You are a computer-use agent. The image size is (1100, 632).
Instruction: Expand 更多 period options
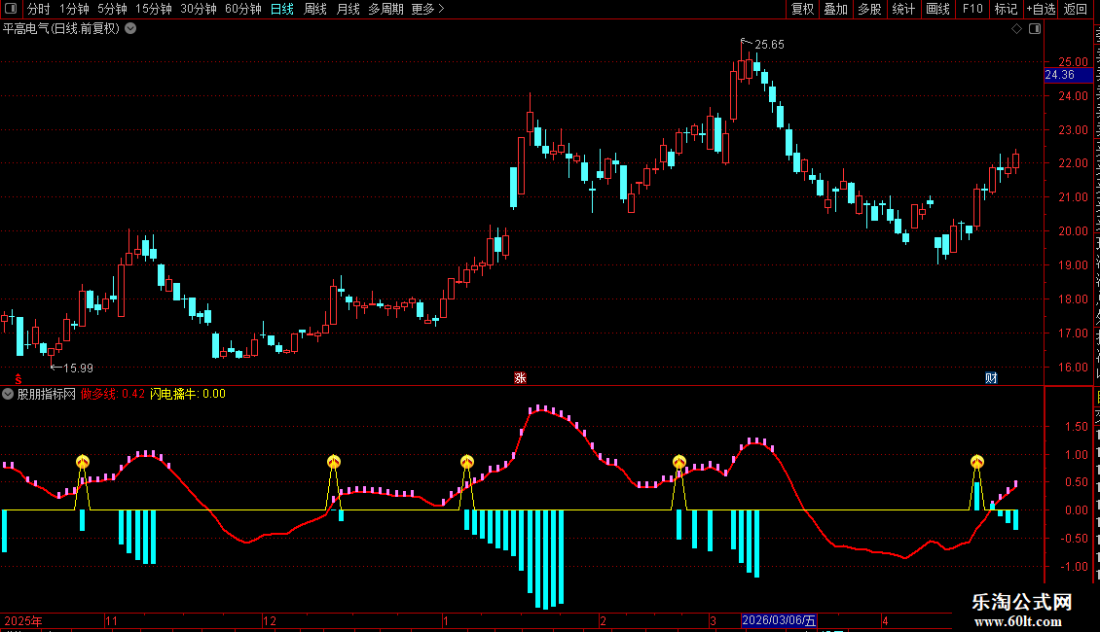click(x=427, y=9)
